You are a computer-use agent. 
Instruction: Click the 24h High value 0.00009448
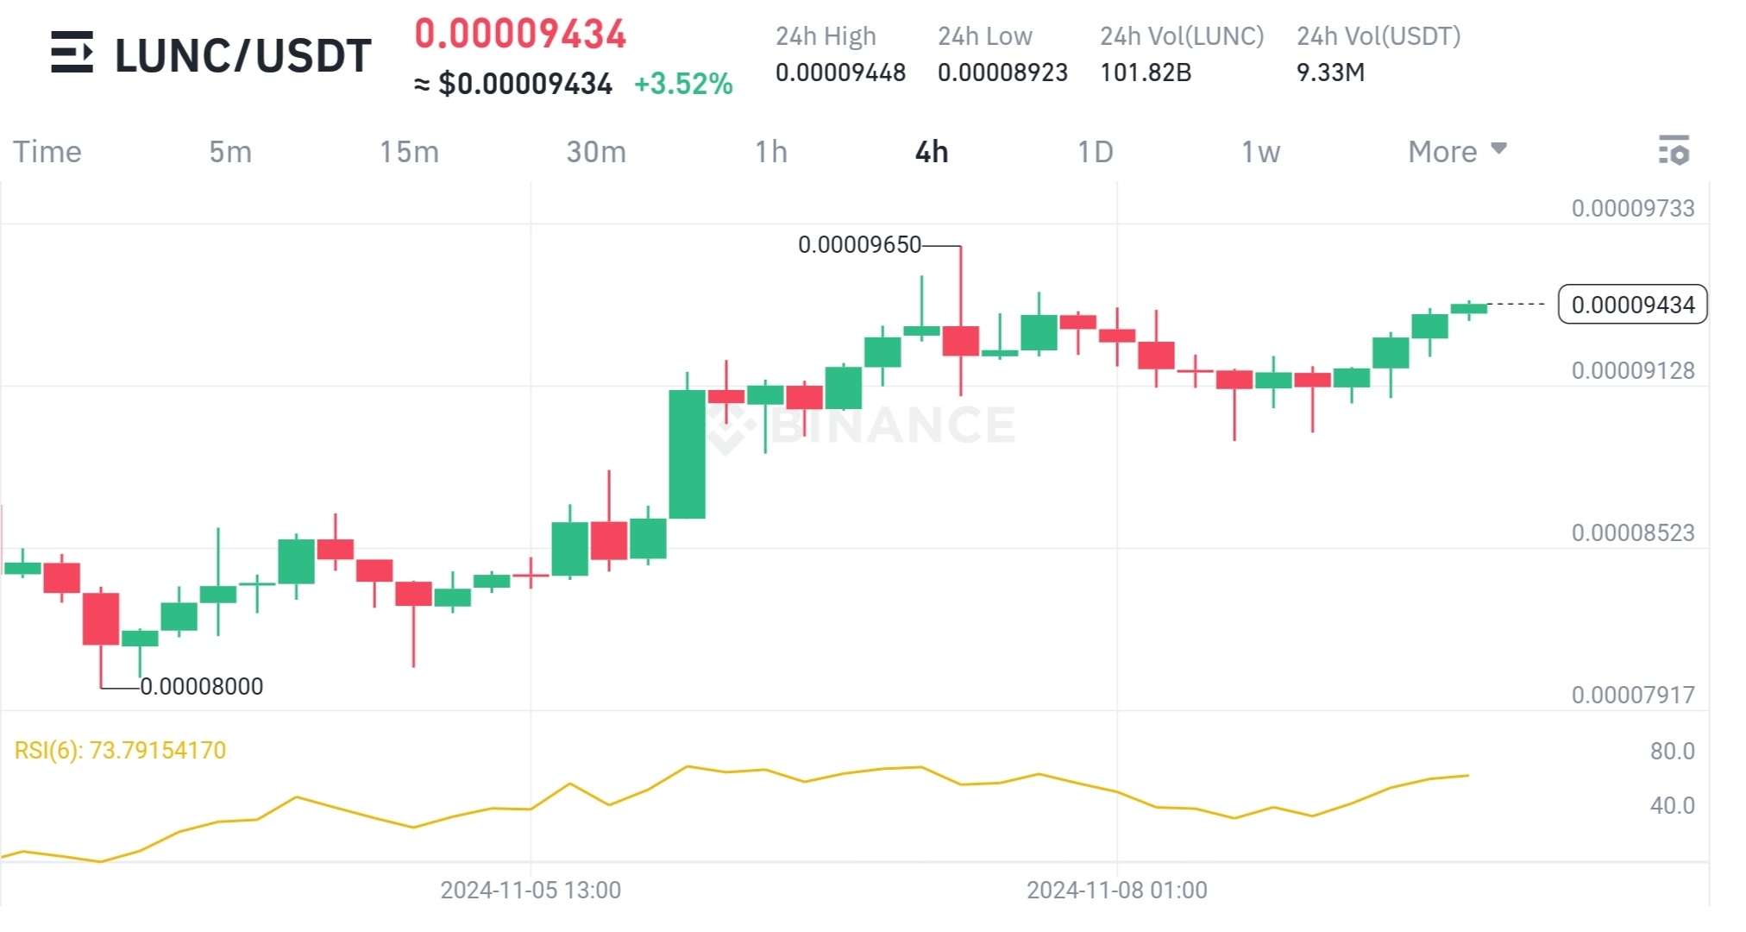839,73
